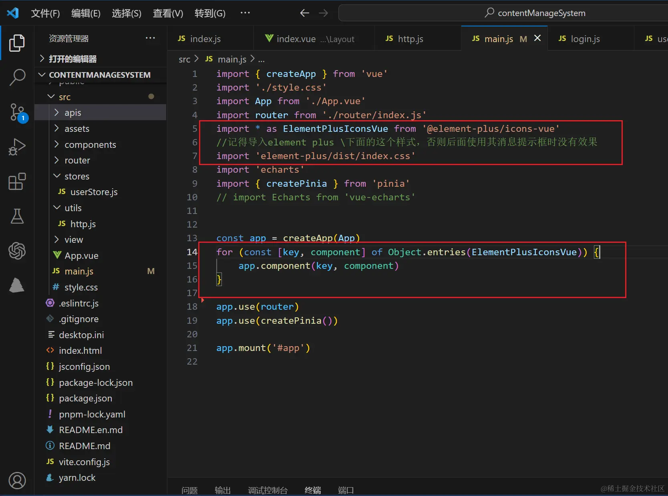This screenshot has width=668, height=496.
Task: Open the Extensions view icon
Action: (17, 181)
